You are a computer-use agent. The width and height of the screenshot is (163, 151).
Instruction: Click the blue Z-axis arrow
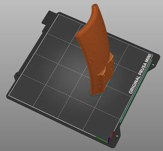coord(109,140)
